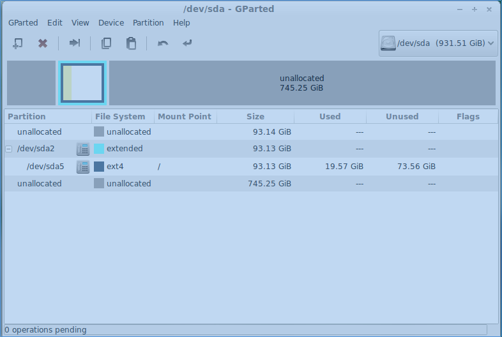Open the GParted menu
502x337 pixels.
(x=23, y=23)
